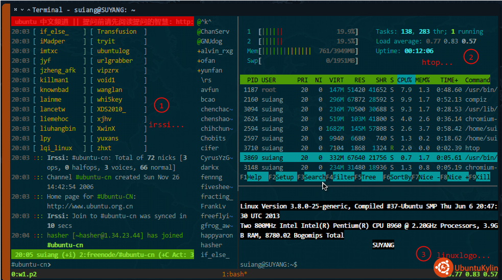Click name urlgrabber in names list

pos(114,61)
